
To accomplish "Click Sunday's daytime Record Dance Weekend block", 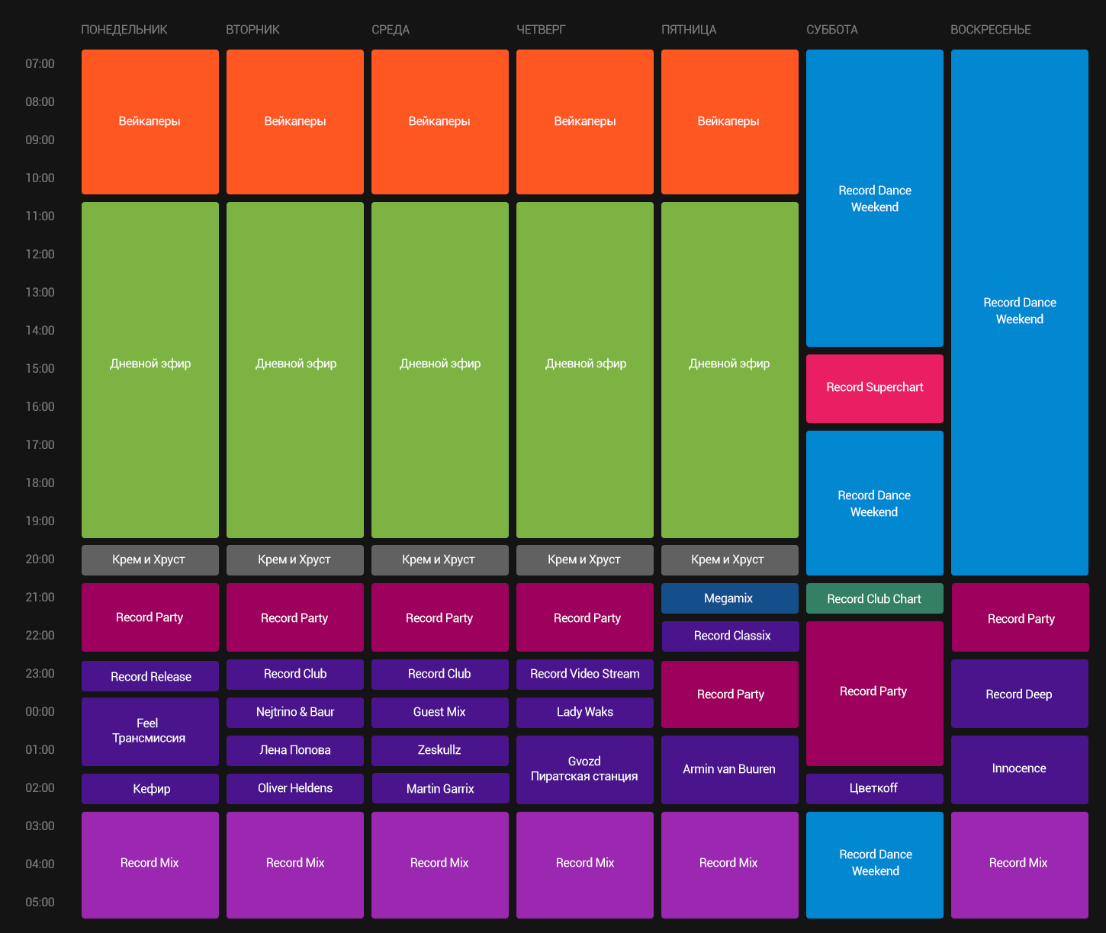I will tap(1020, 313).
